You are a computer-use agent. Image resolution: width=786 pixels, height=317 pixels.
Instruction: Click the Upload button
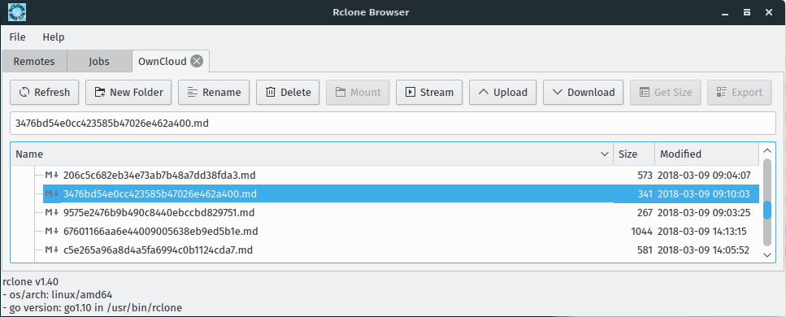pyautogui.click(x=503, y=93)
